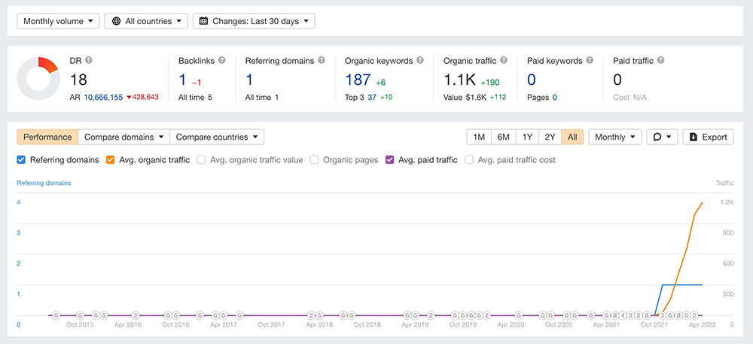Enable the Organic pages checkbox
The image size is (753, 344).
[x=316, y=160]
